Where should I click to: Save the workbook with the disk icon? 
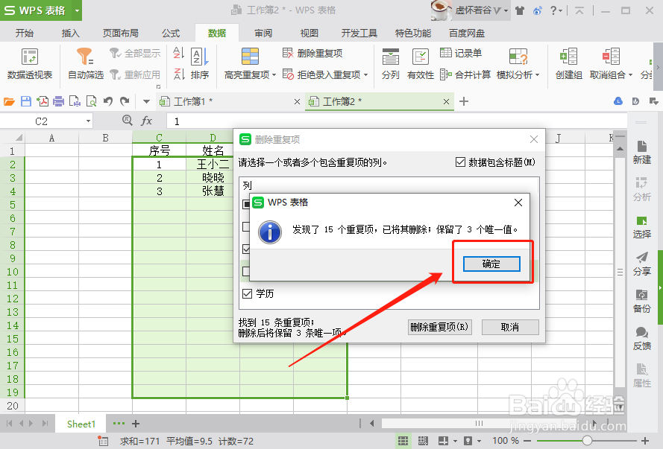26,101
